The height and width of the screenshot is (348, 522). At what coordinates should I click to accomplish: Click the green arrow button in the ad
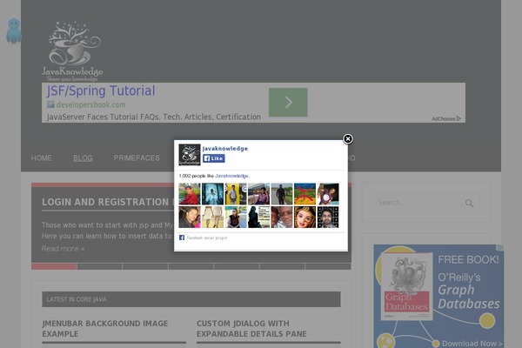click(288, 103)
